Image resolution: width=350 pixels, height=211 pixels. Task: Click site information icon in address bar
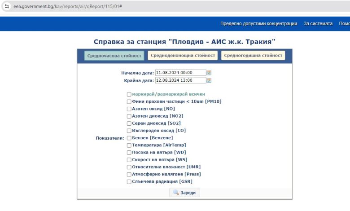[7, 6]
